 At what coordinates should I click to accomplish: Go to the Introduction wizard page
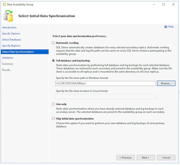pos(9,28)
